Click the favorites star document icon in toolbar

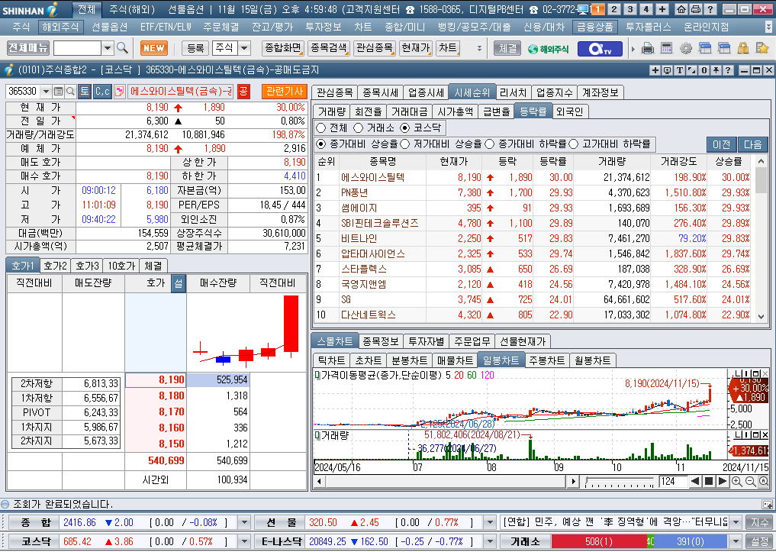tap(762, 48)
